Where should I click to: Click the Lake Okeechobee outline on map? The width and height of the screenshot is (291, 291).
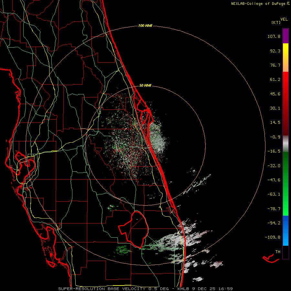click(134, 229)
